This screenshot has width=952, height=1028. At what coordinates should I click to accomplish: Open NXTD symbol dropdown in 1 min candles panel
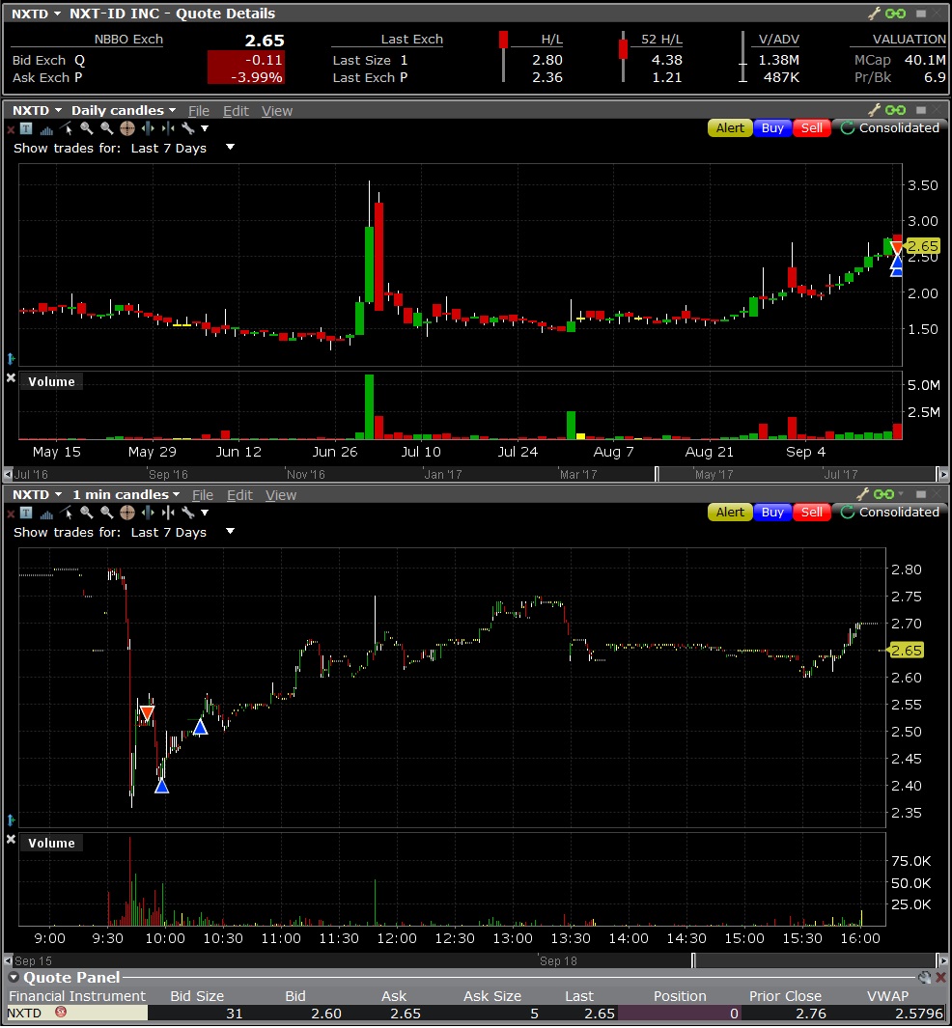click(58, 495)
